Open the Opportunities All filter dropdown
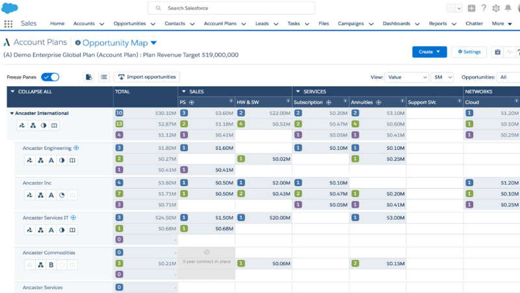The image size is (520, 293). click(508, 77)
